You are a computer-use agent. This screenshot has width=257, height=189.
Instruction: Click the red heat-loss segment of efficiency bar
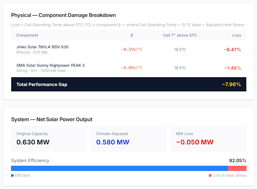click(x=237, y=168)
